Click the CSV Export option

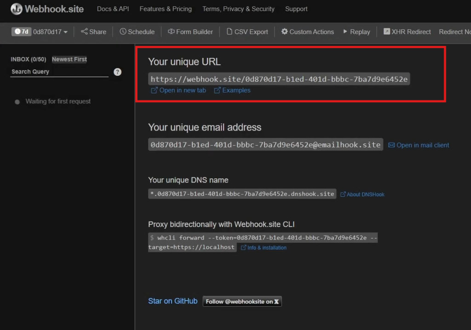247,32
